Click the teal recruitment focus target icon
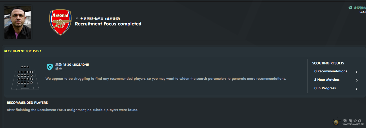The width and height of the screenshot is (366, 128). click(50, 67)
